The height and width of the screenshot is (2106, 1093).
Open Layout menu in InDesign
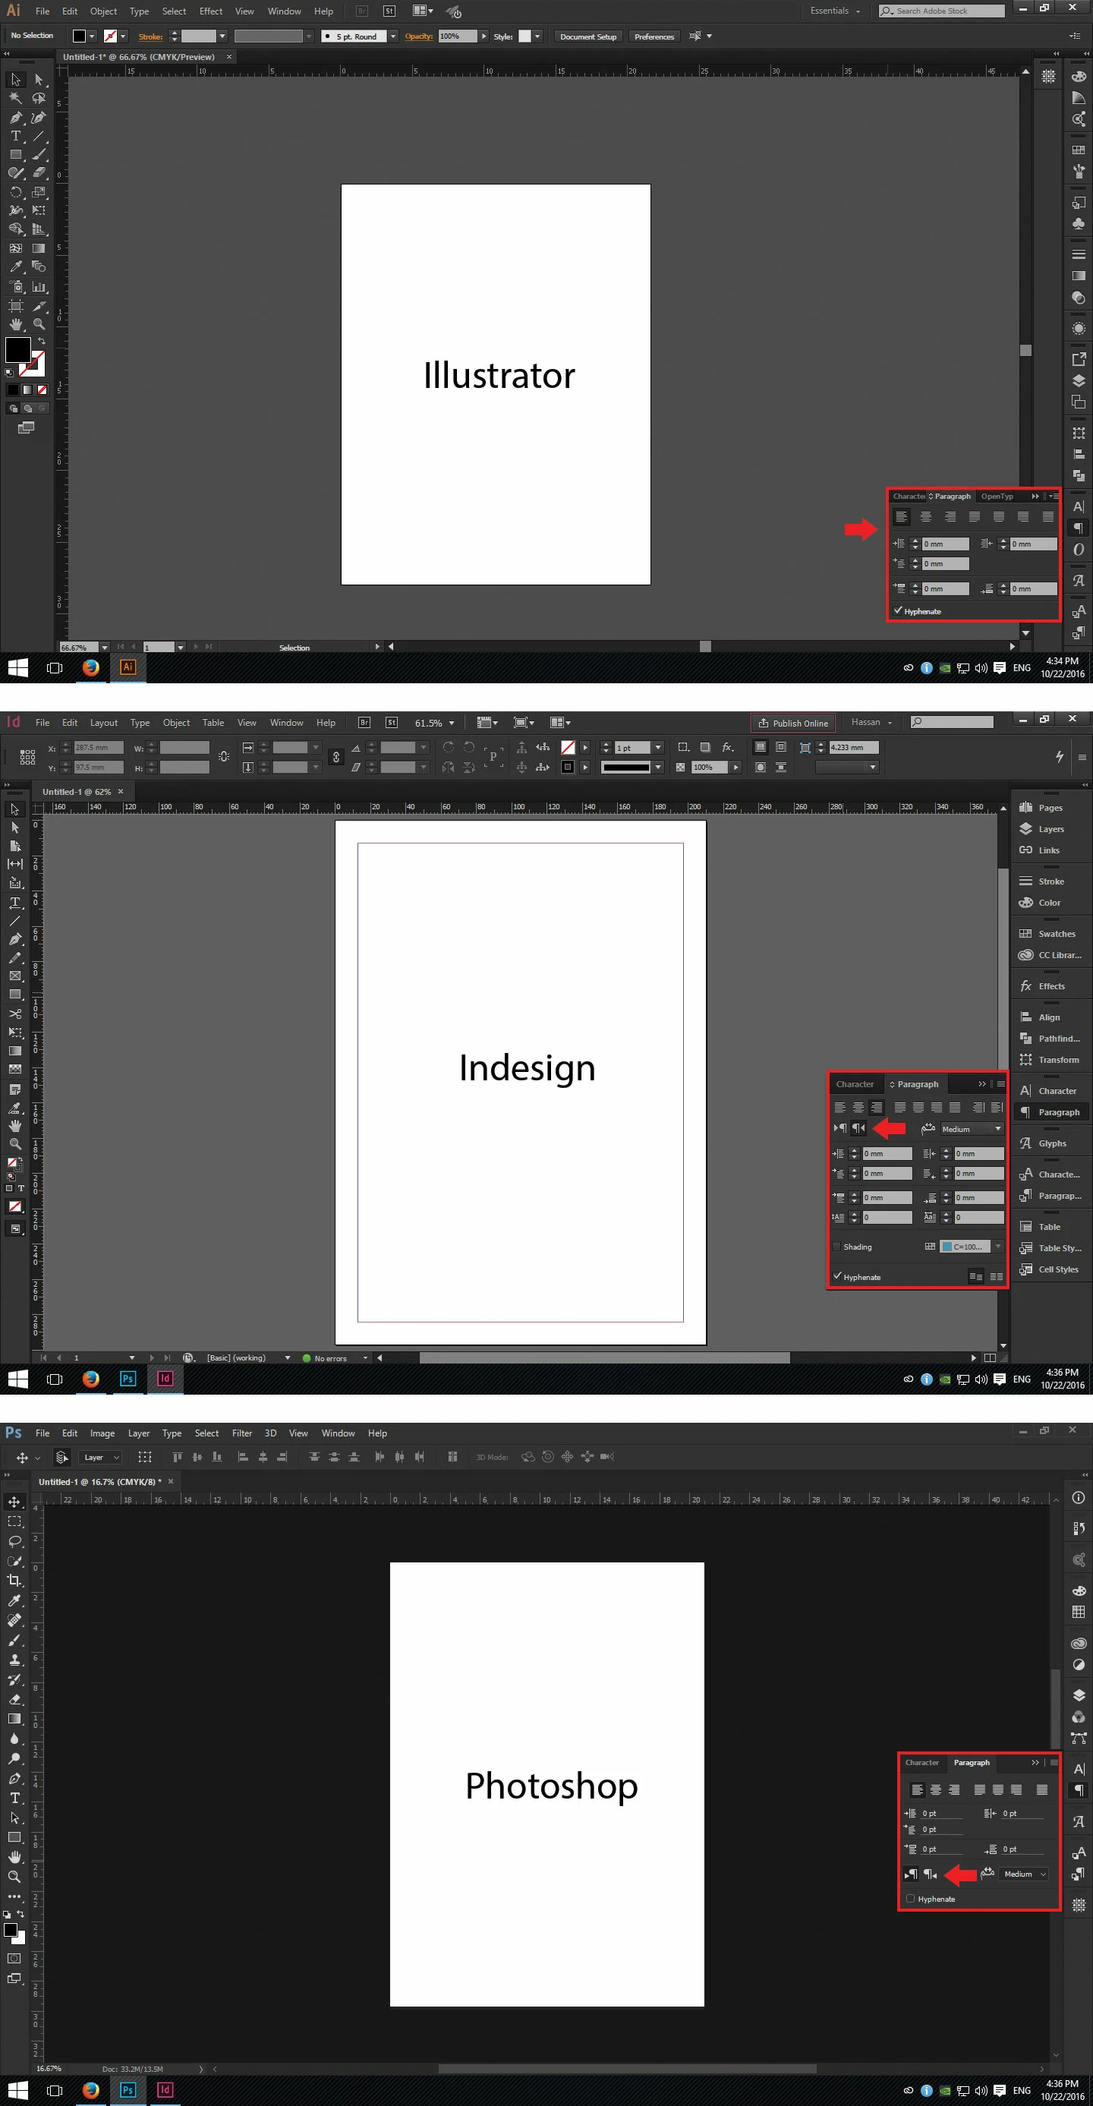pos(104,723)
